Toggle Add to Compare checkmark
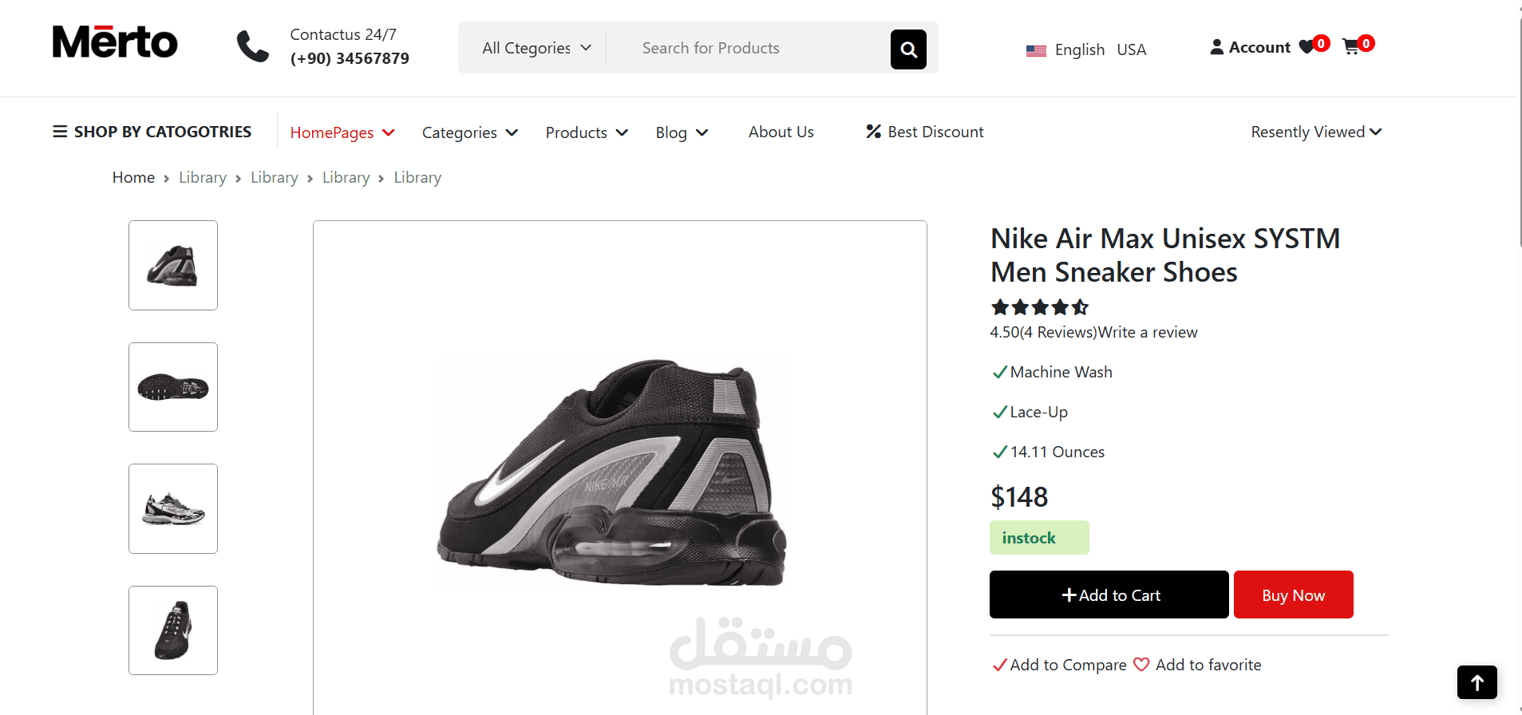 999,665
